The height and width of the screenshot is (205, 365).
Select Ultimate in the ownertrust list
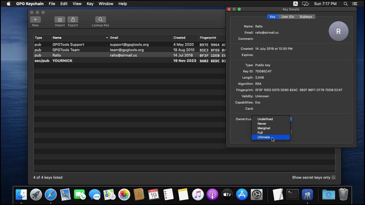coord(264,137)
